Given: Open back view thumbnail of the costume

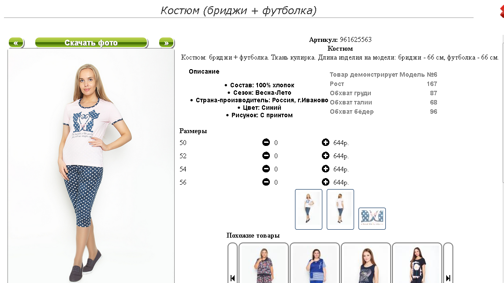Looking at the screenshot, I should tap(340, 209).
